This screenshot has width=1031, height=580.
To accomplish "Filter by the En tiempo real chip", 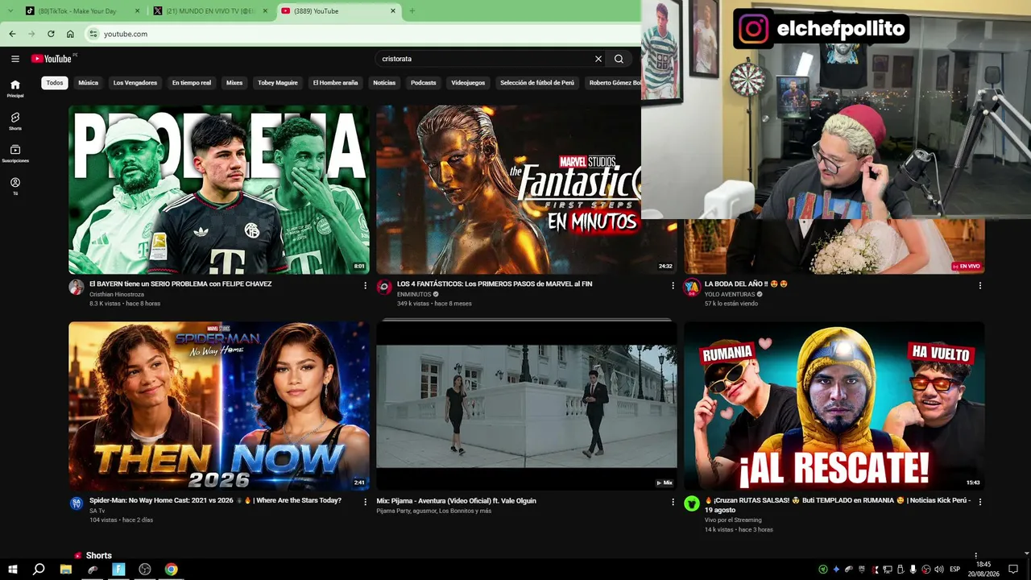I will click(x=192, y=83).
